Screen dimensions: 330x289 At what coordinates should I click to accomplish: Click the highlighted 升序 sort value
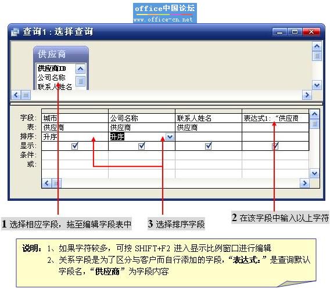click(x=117, y=137)
